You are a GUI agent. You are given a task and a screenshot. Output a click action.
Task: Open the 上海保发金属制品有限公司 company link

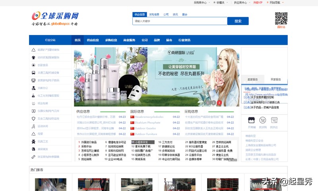pos(261,145)
